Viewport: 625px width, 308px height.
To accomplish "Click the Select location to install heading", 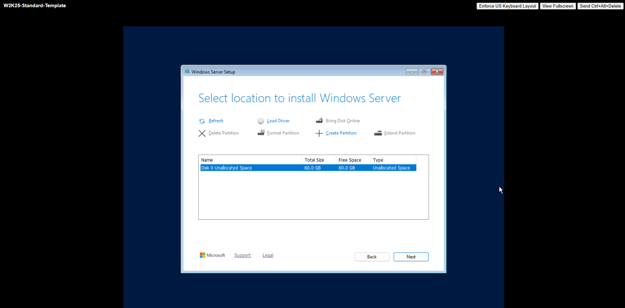I will [x=300, y=98].
